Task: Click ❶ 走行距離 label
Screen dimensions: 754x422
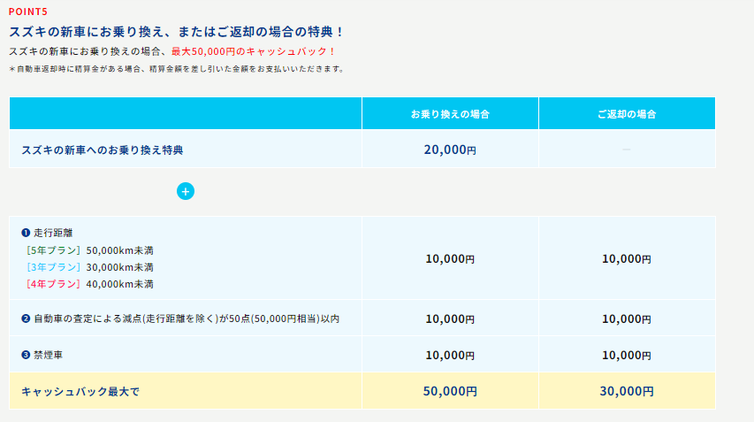Action: pos(47,233)
